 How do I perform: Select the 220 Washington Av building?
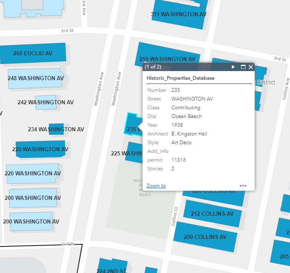coord(32,173)
